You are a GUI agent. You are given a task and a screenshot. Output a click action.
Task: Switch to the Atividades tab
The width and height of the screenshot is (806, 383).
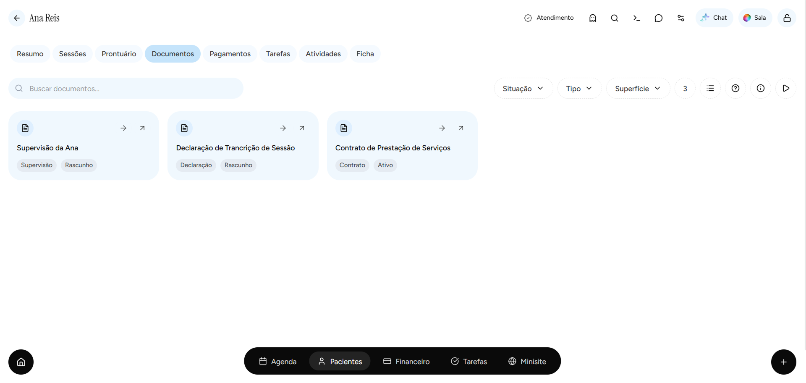tap(323, 54)
